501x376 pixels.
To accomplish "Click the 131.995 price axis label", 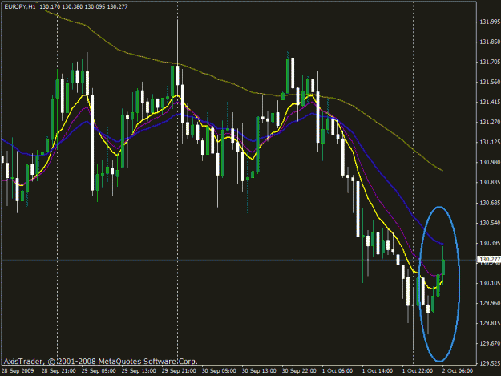I will (490, 22).
